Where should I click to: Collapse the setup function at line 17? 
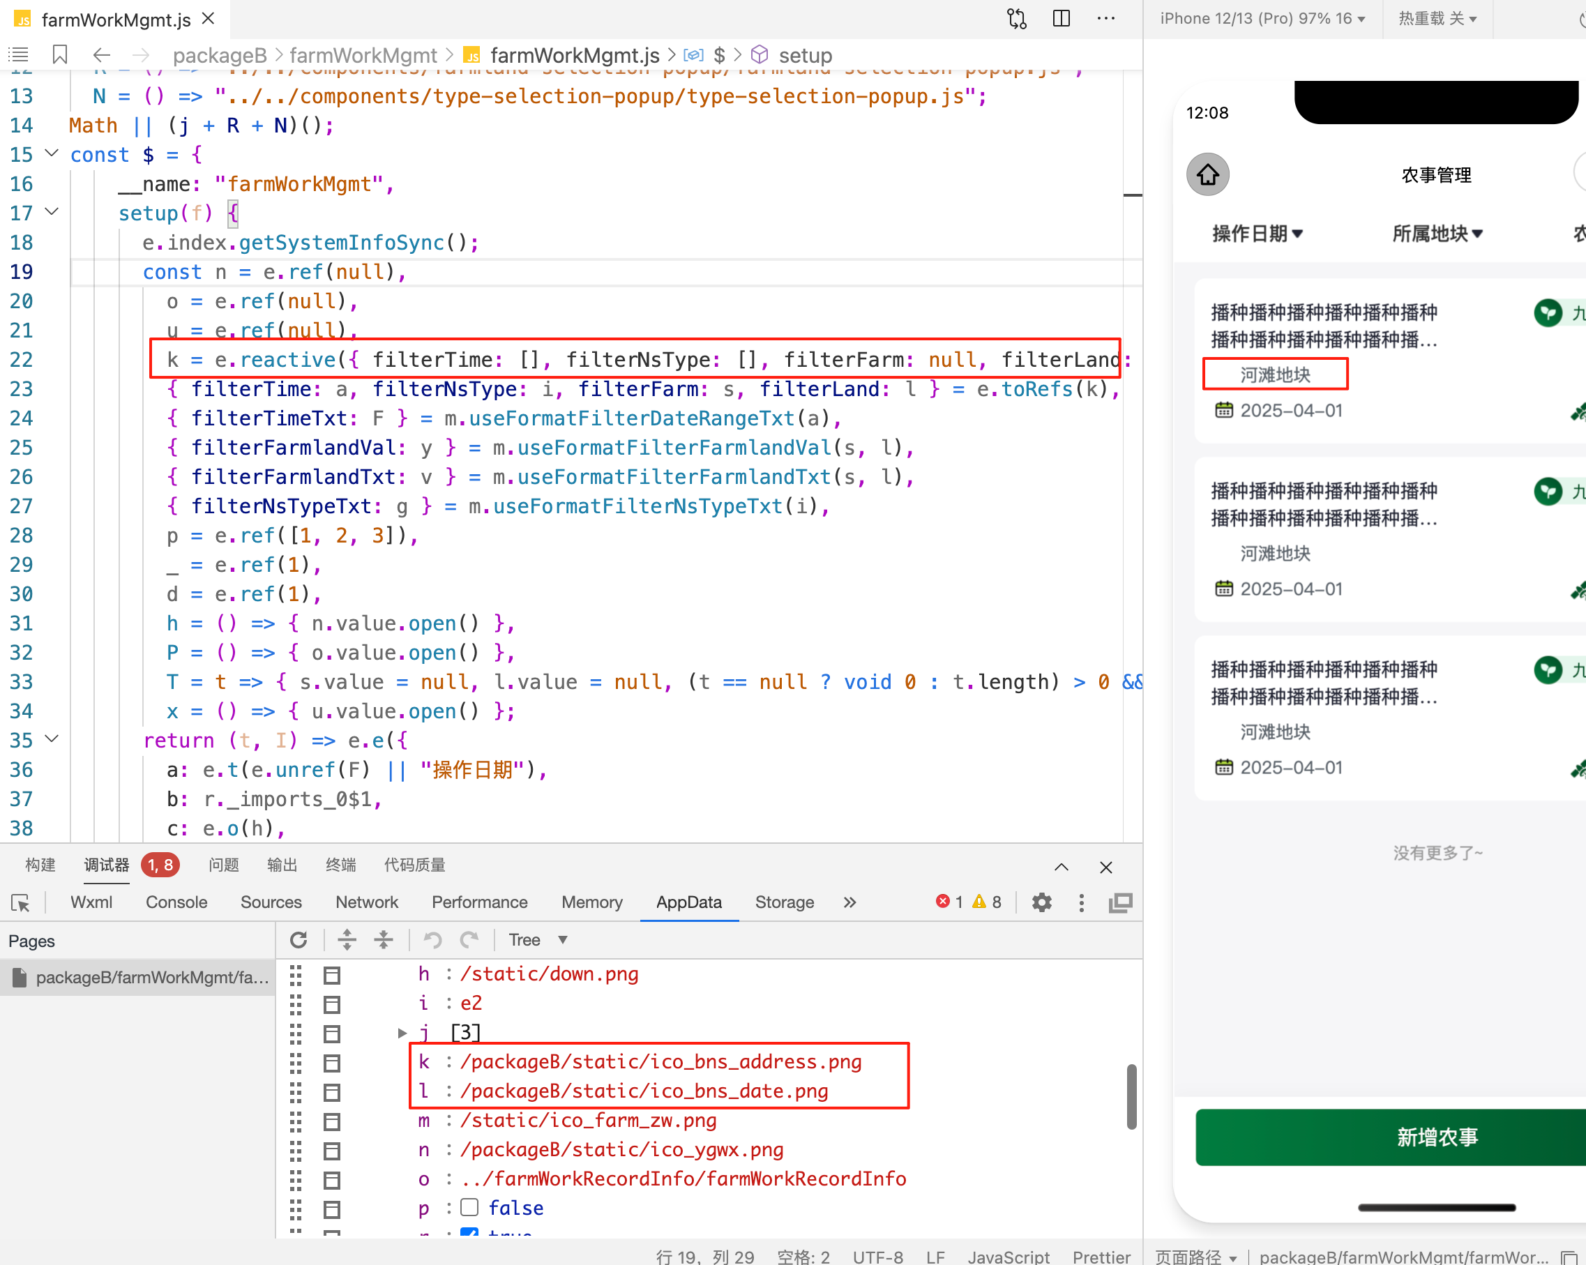click(52, 213)
